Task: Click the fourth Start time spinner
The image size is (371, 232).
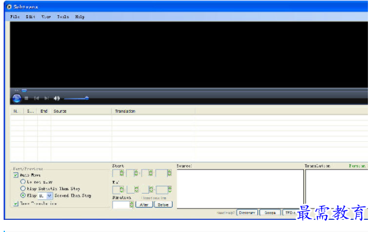Action: pyautogui.click(x=170, y=173)
